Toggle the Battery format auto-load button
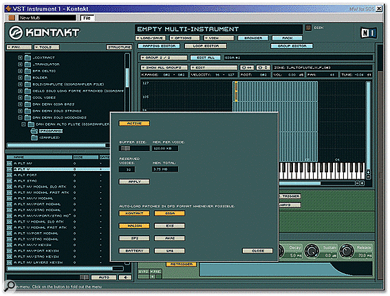This screenshot has height=296, width=390. 134,251
